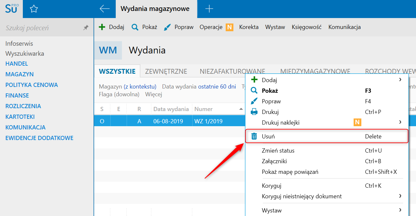Choose Zmień status in context menu
The image size is (416, 216).
coord(327,150)
